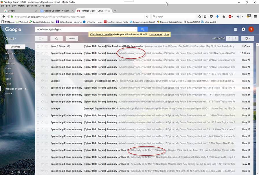Image resolution: width=259 pixels, height=175 pixels.
Task: Open Google notifications bell
Action: tap(243, 29)
